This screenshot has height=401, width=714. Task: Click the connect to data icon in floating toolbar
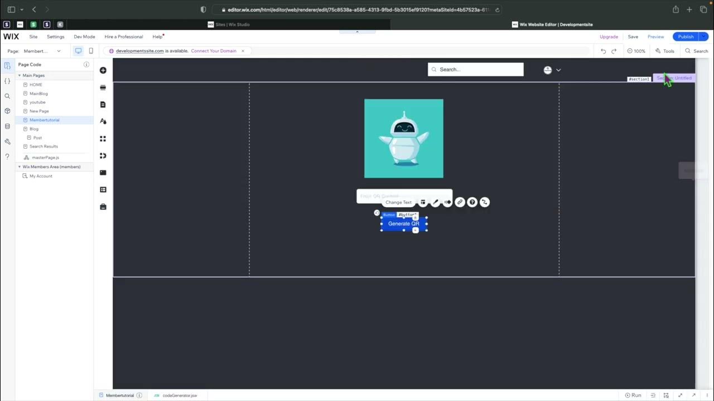(x=484, y=202)
